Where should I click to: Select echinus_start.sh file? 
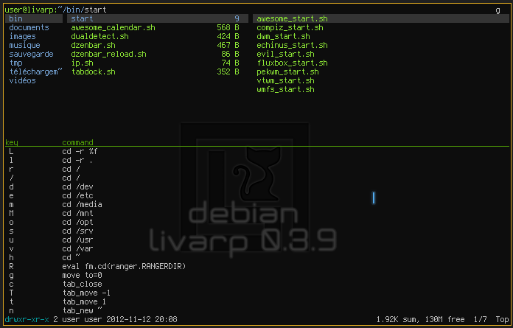pos(292,45)
